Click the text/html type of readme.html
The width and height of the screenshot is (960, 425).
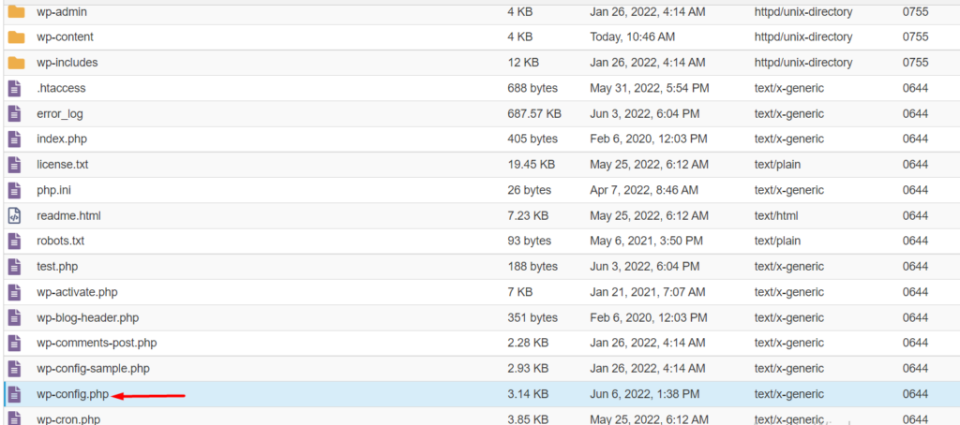click(776, 215)
